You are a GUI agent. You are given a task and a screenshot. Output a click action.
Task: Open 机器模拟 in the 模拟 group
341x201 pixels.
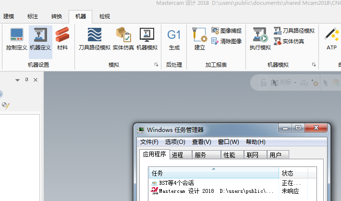[x=147, y=39]
